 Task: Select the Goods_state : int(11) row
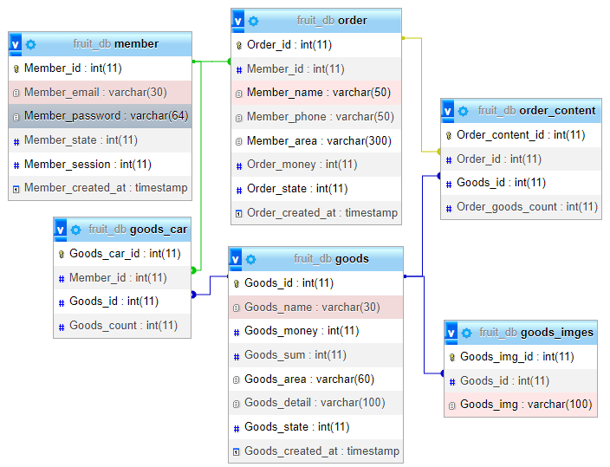coord(315,427)
